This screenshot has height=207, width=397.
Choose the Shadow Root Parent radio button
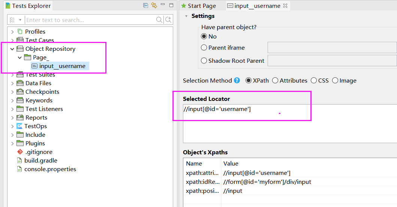[204, 61]
